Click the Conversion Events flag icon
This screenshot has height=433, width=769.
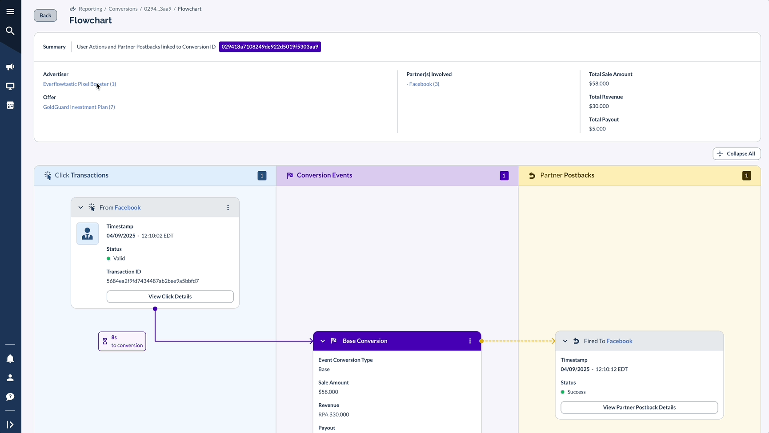click(x=290, y=175)
